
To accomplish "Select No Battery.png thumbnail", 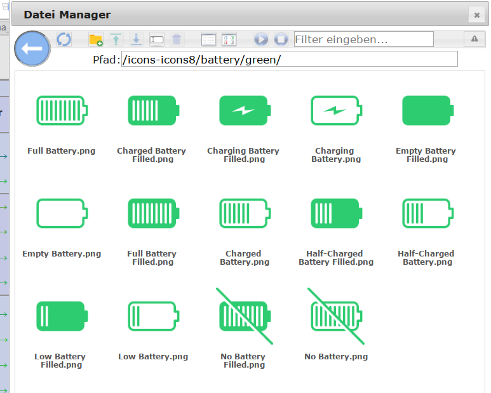I will 336,316.
